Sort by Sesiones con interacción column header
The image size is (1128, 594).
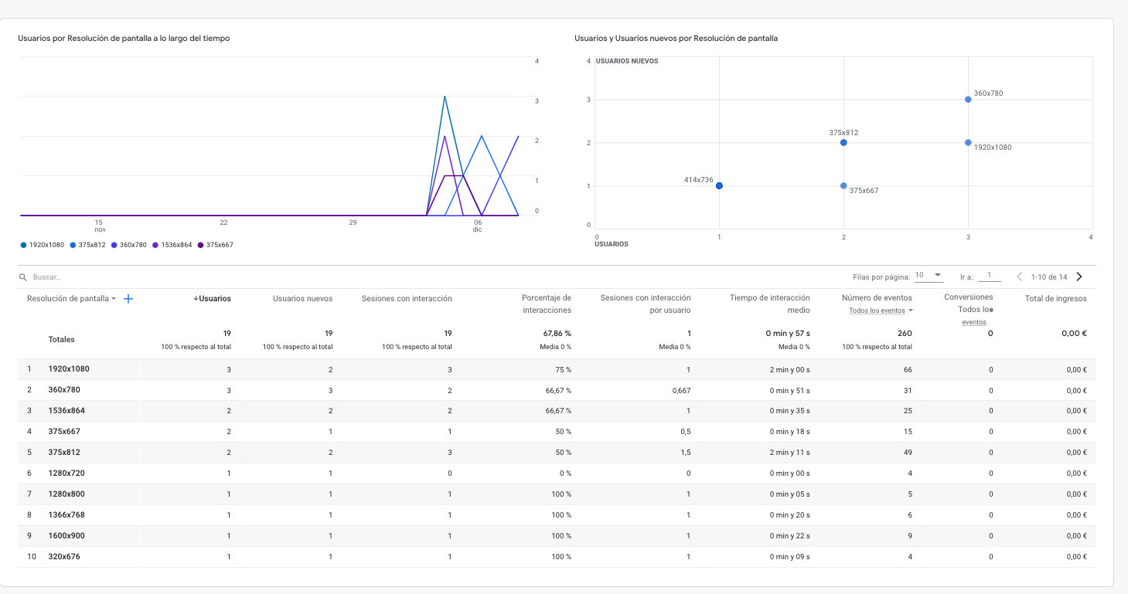point(407,298)
